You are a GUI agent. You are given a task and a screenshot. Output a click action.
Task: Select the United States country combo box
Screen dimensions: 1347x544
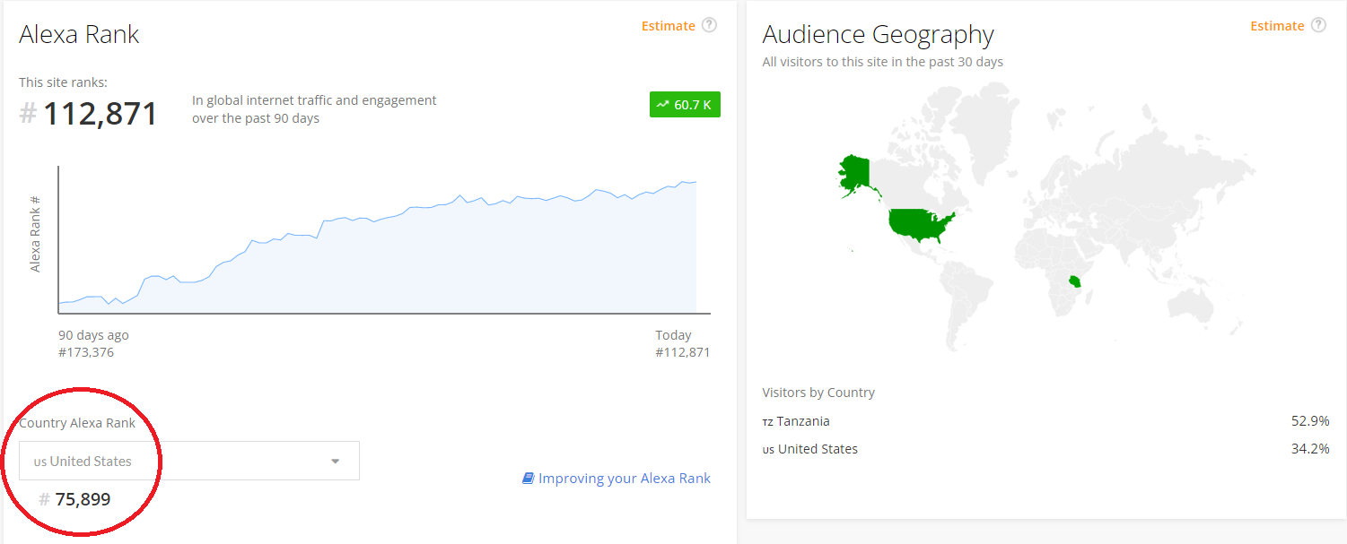point(189,461)
